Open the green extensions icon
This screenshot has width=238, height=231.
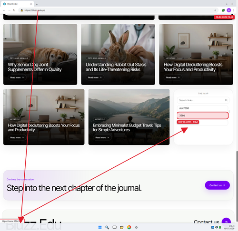pos(223,10)
